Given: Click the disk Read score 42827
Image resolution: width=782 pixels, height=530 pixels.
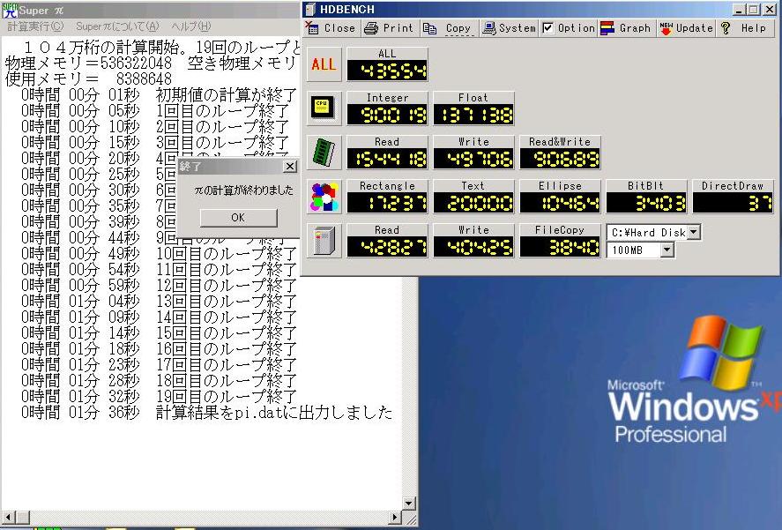Looking at the screenshot, I should (x=388, y=247).
